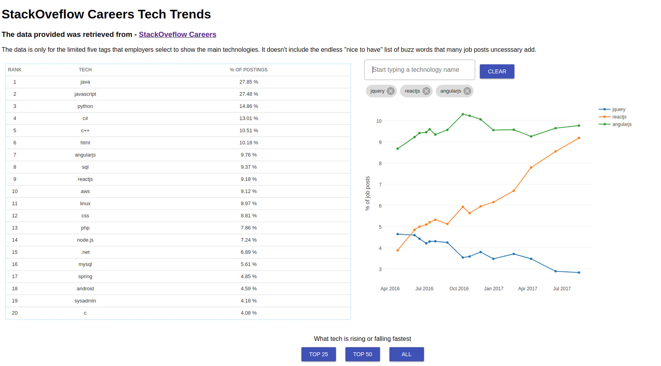Remove the reactjs chip via its X icon

pos(426,91)
